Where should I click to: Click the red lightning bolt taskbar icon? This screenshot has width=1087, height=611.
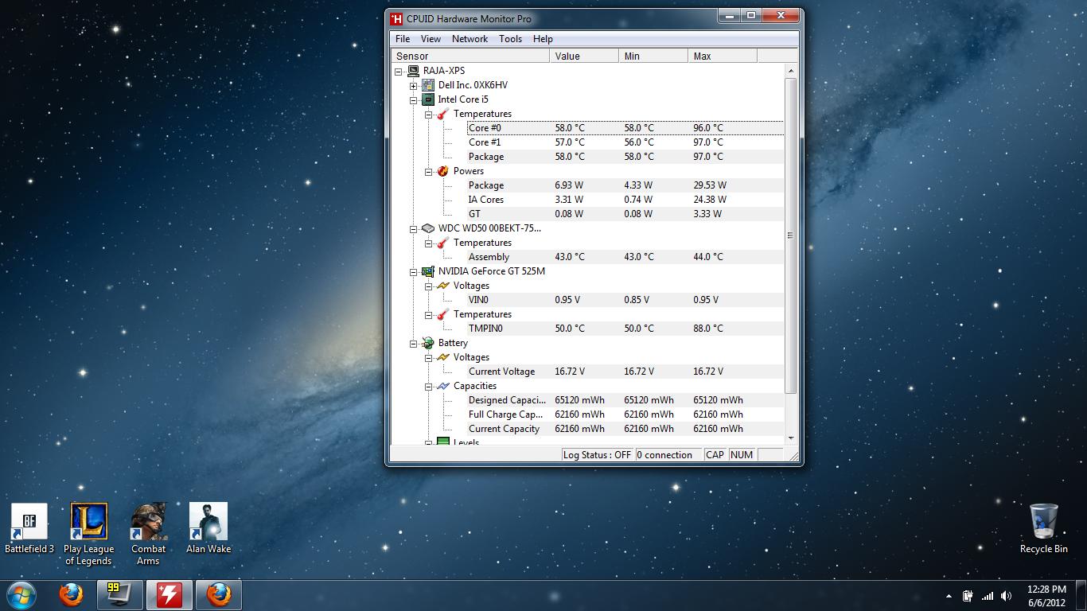pos(169,595)
